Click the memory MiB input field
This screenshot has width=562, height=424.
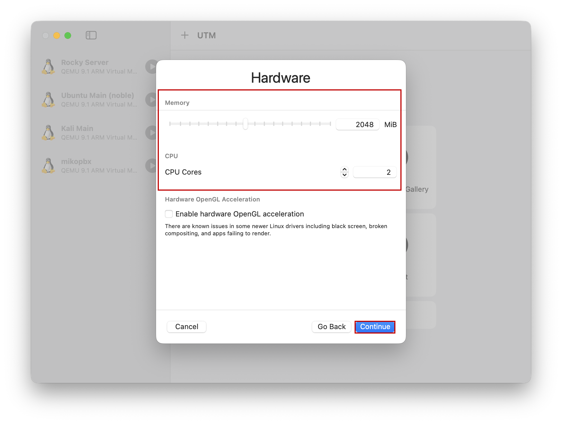(x=357, y=124)
